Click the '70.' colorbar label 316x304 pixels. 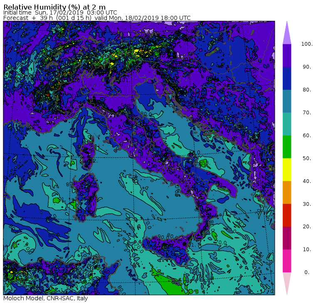coord(307,112)
